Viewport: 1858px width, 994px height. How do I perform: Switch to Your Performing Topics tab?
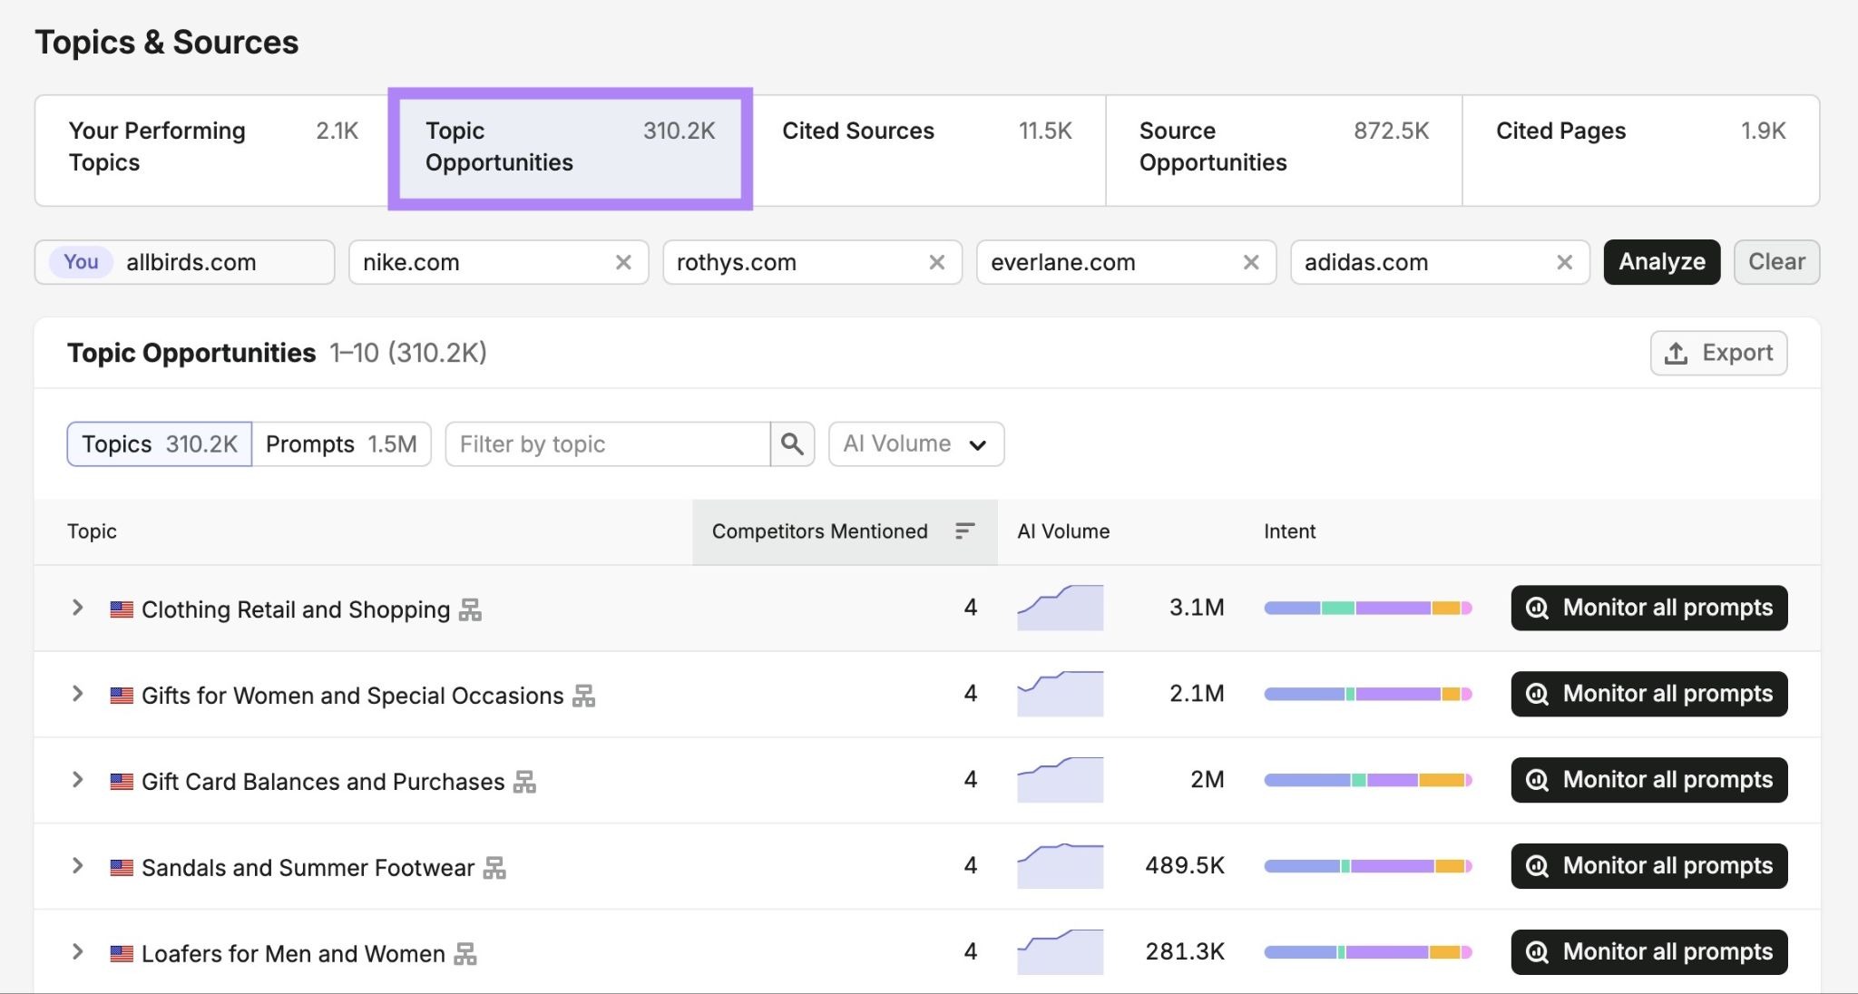(x=213, y=151)
